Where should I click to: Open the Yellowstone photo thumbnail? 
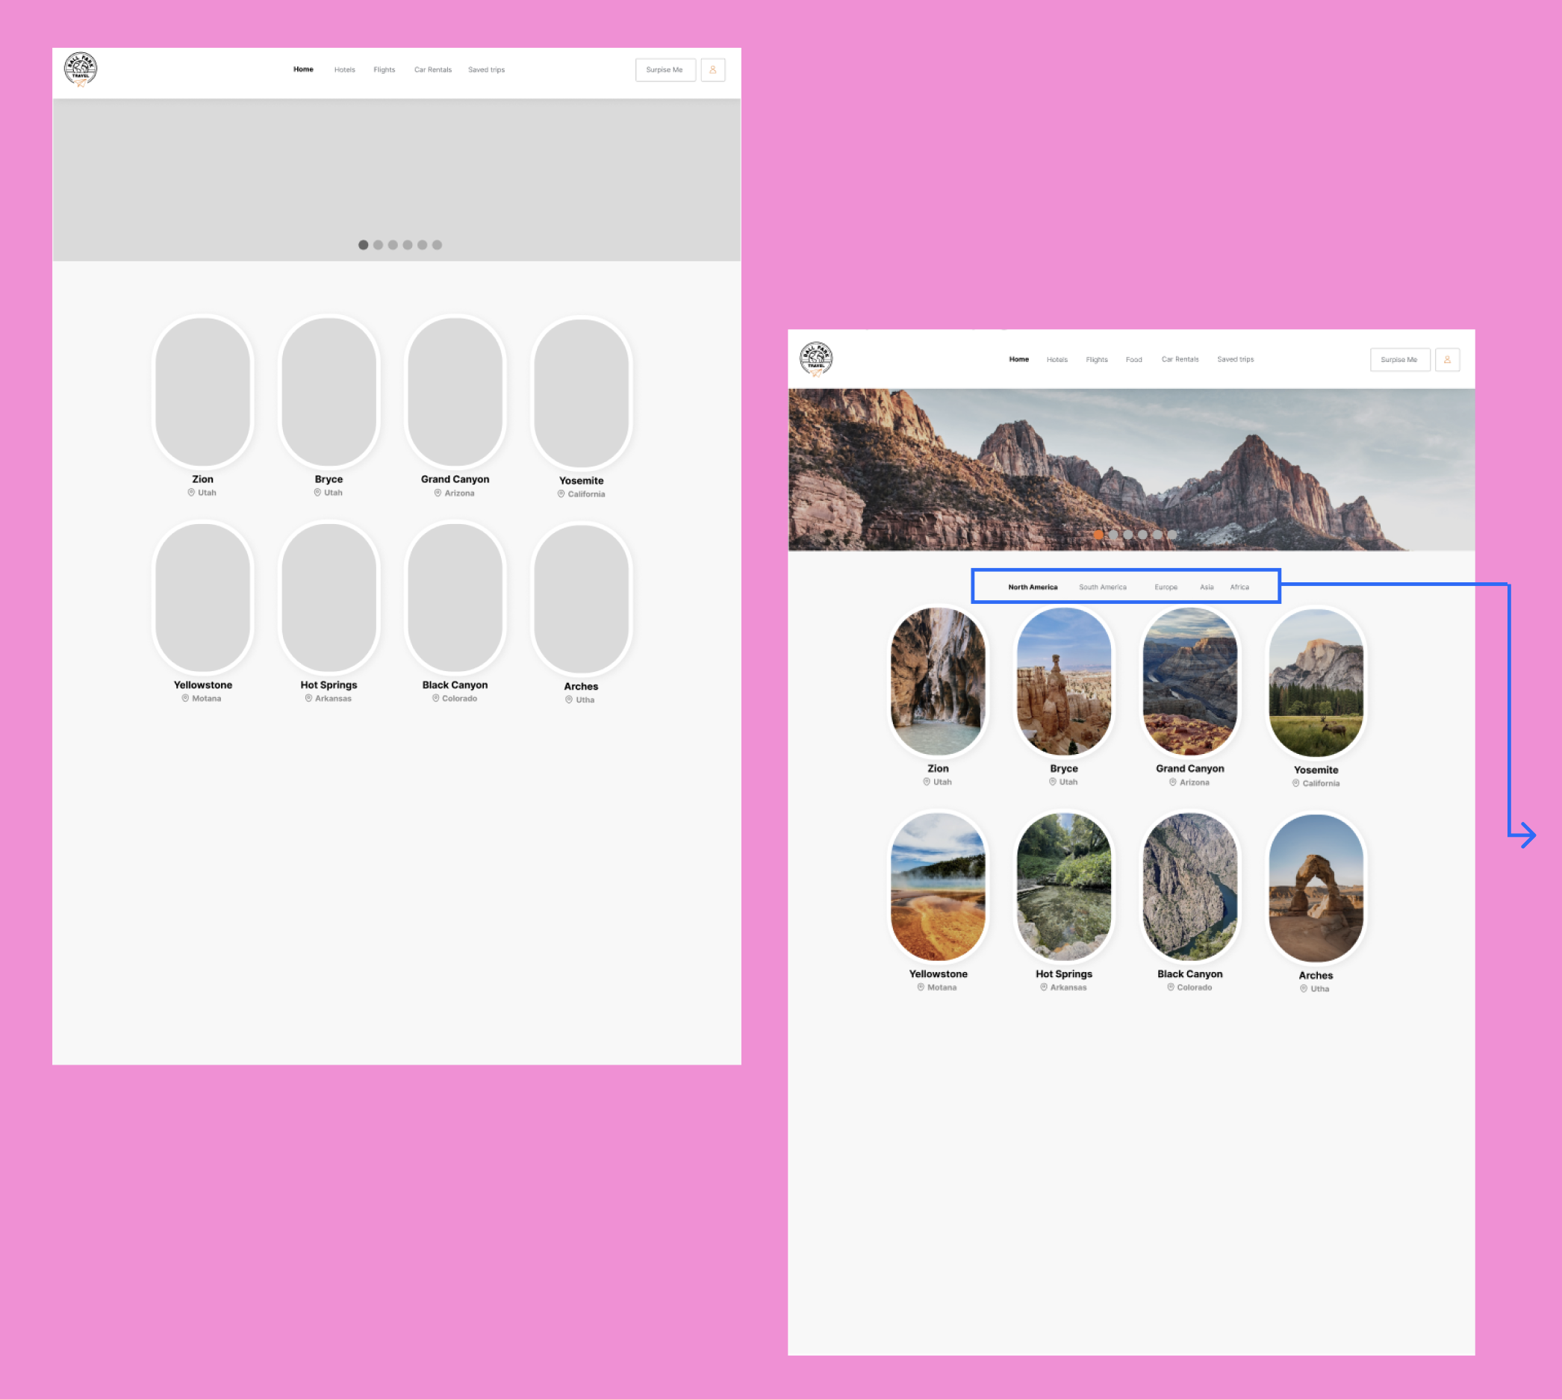[938, 887]
